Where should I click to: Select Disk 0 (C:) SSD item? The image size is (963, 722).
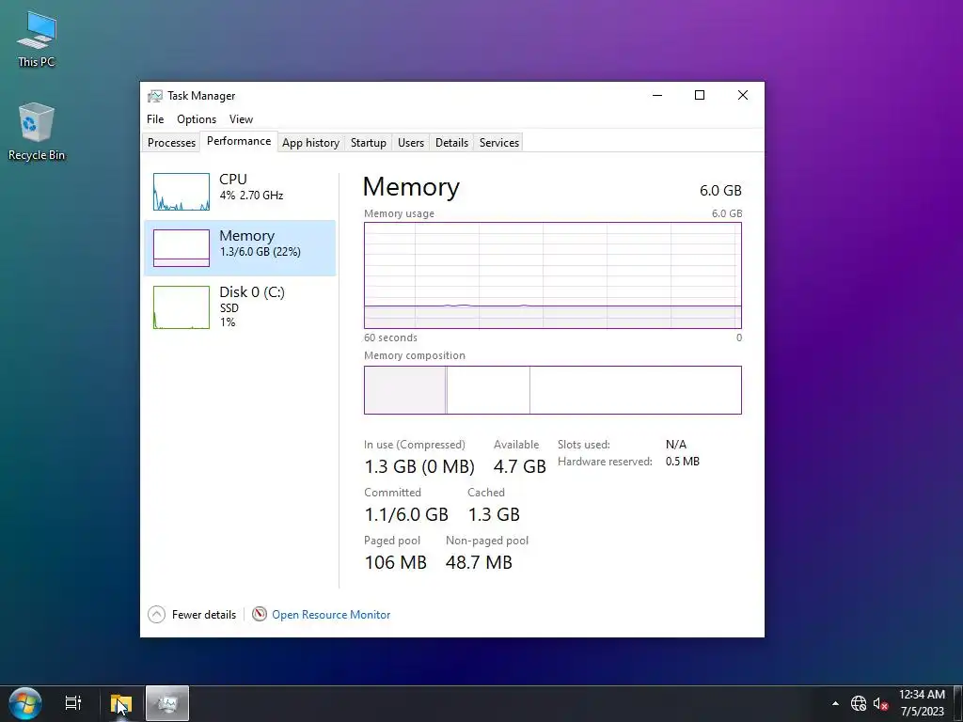(240, 307)
